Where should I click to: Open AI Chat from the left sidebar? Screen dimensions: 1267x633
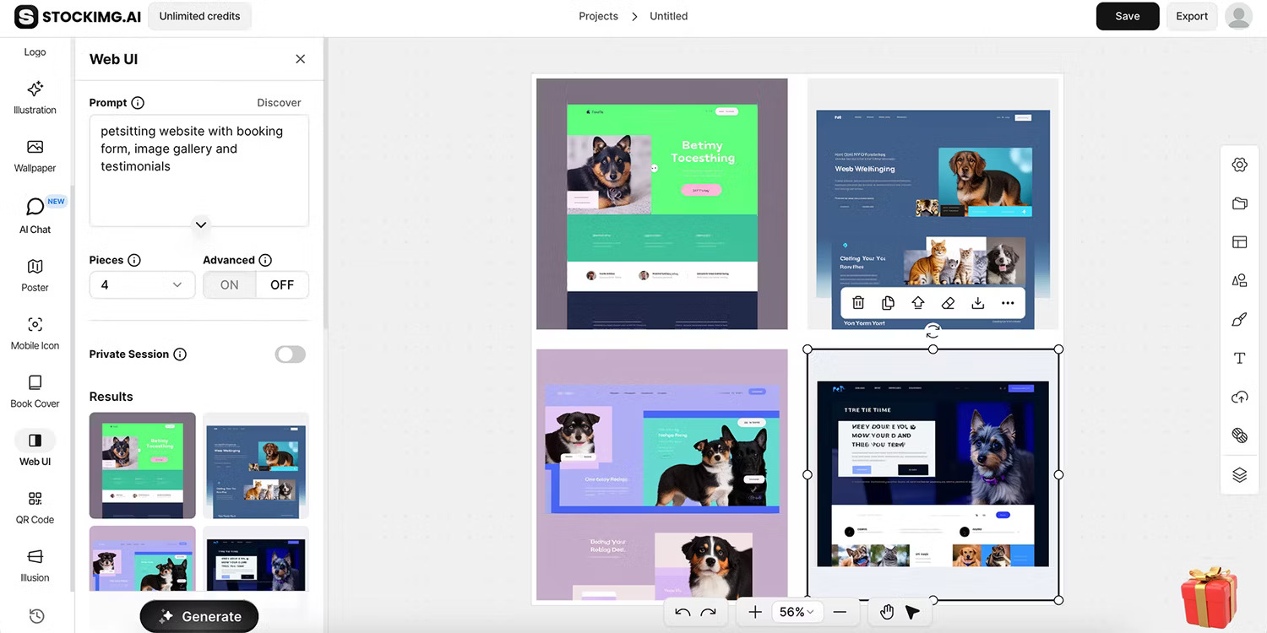coord(35,215)
